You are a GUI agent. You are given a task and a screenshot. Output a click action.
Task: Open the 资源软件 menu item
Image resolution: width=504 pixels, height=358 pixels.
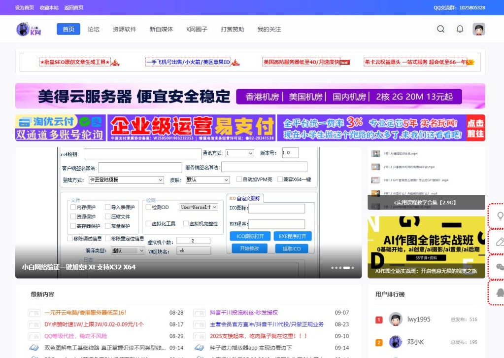pos(124,29)
